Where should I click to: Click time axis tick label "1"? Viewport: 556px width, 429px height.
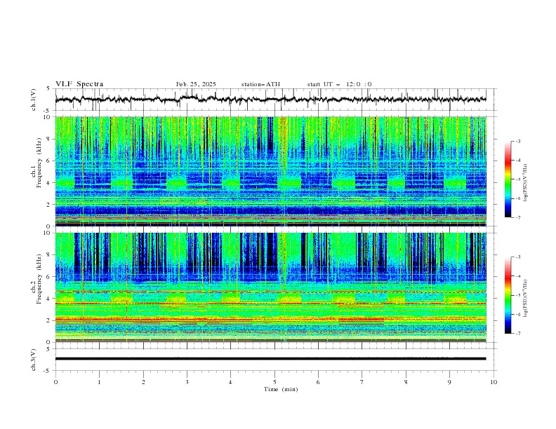click(x=99, y=382)
